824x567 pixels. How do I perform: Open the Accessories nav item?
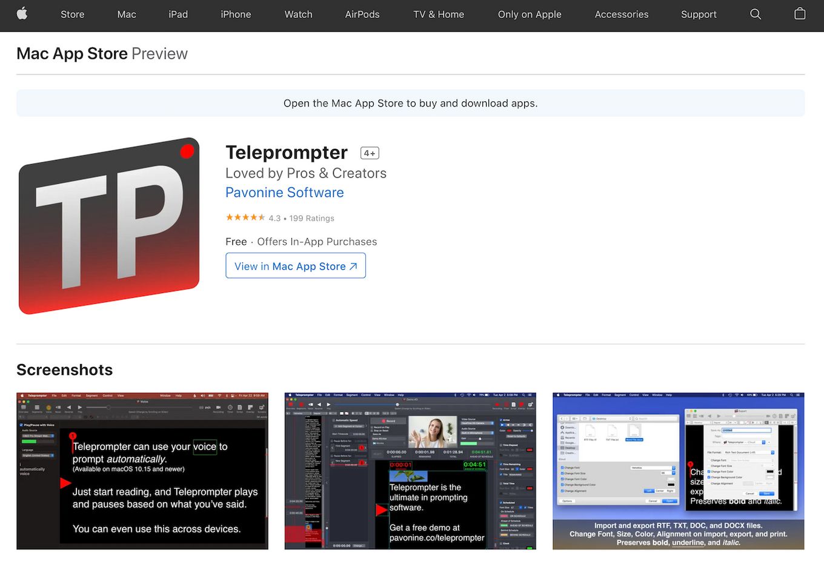[x=622, y=15]
